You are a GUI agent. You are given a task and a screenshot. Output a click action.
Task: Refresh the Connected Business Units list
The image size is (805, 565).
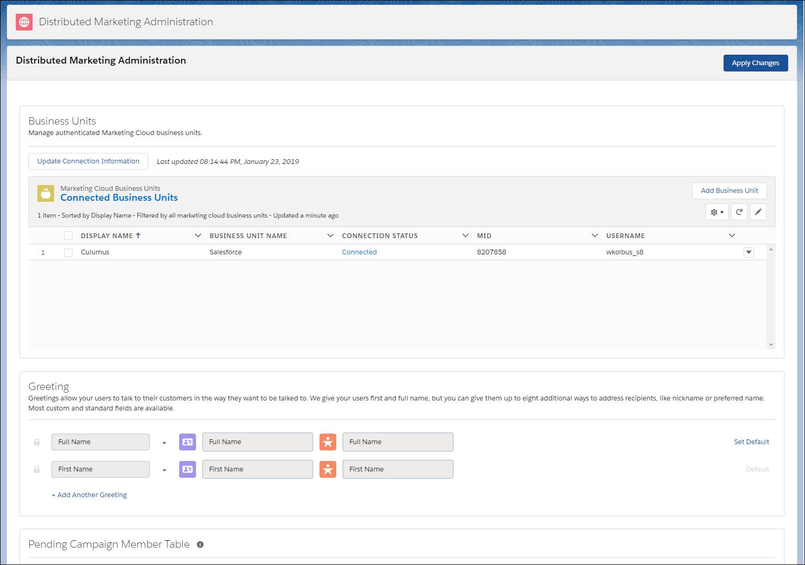click(x=739, y=212)
